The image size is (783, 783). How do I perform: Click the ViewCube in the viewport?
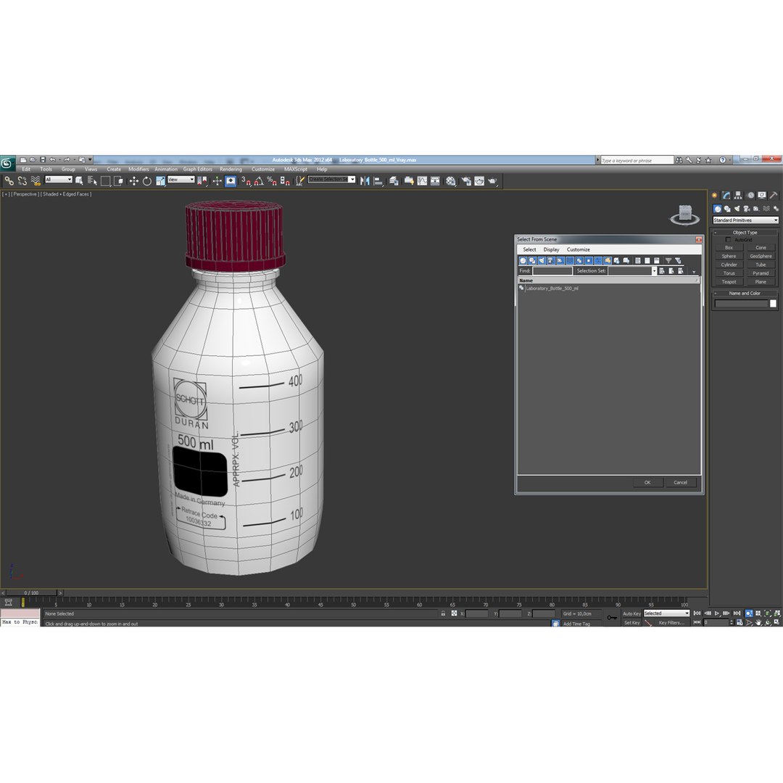click(685, 214)
